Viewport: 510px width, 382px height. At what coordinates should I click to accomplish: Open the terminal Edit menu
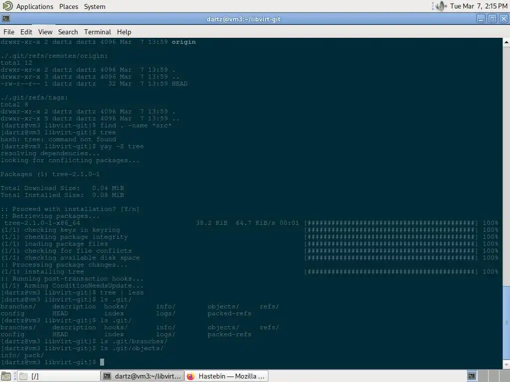[x=26, y=32]
